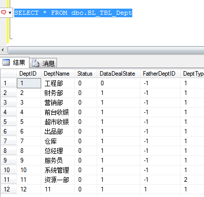
Task: Click the 超市收银 cell
Action: coord(57,122)
